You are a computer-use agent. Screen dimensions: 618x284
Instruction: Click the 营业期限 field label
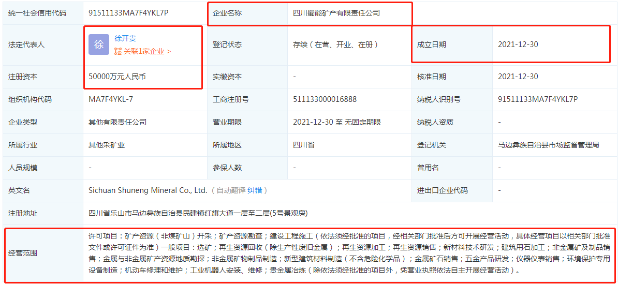click(227, 122)
